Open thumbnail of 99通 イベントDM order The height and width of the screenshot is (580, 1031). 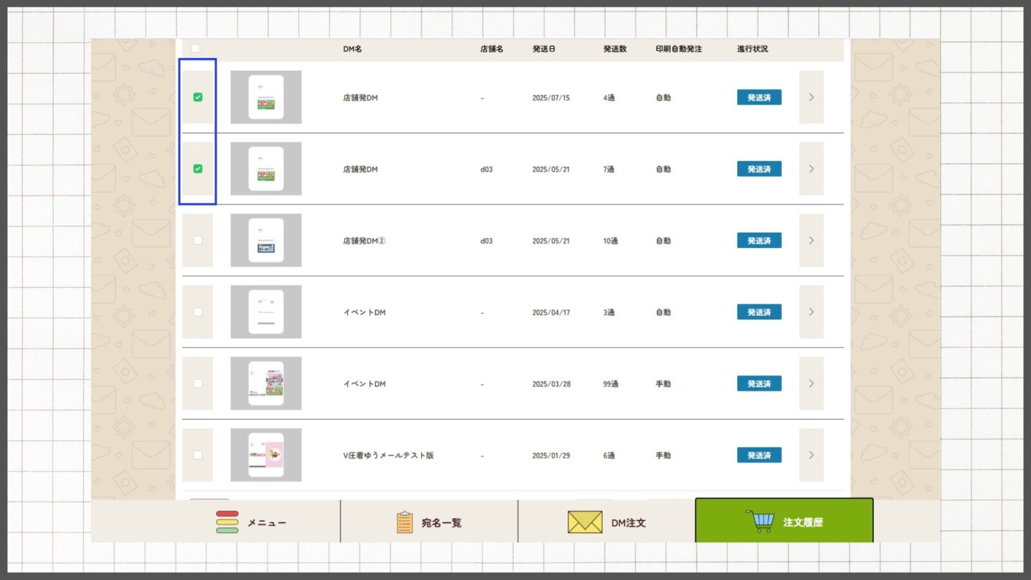[x=266, y=383]
